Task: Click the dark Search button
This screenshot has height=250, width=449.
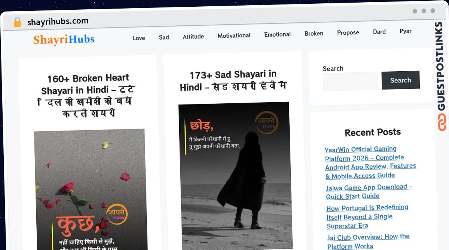Action: [x=400, y=80]
